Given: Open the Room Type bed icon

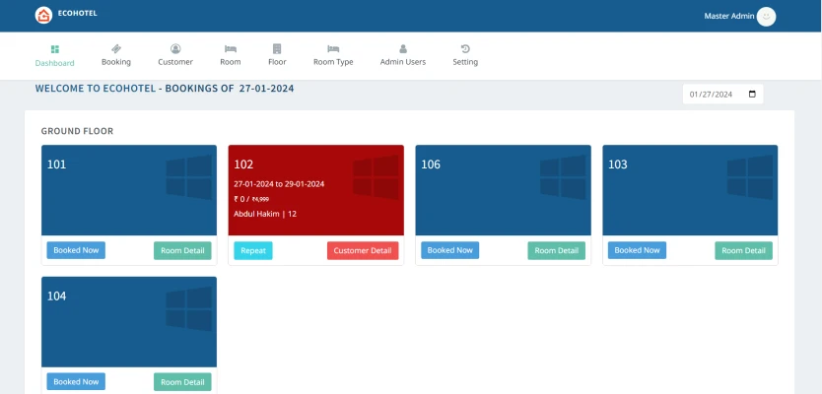Looking at the screenshot, I should click(x=333, y=48).
